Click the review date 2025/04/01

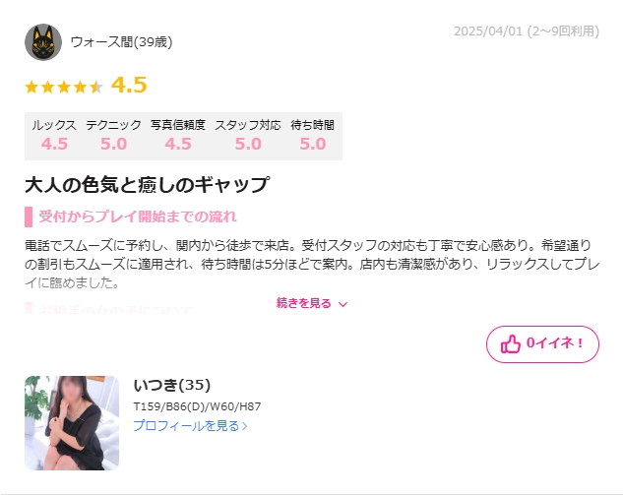click(488, 31)
